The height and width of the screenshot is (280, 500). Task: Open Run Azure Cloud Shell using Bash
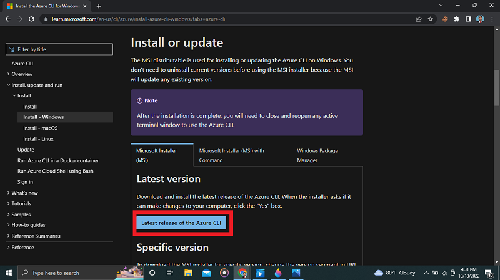tap(56, 171)
